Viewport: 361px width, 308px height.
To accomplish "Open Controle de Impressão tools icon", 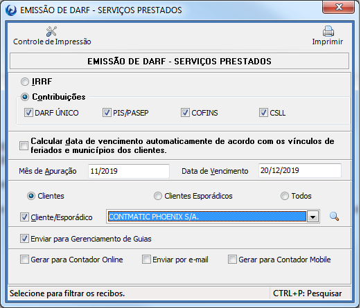I will point(51,31).
